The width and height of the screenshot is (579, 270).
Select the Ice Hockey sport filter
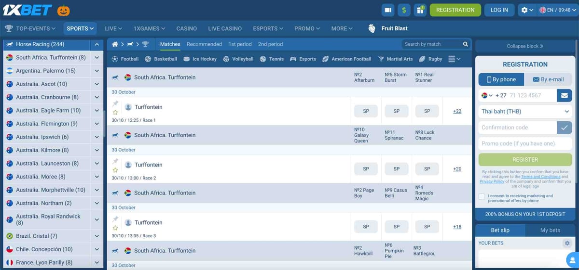[x=200, y=59]
